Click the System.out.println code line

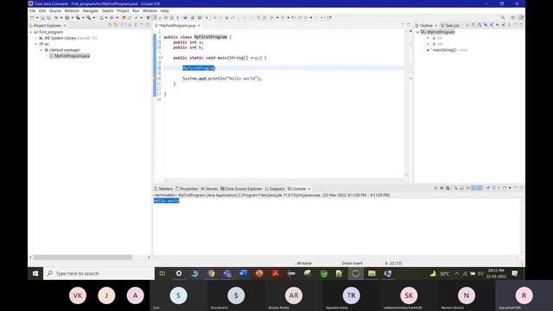click(x=222, y=79)
